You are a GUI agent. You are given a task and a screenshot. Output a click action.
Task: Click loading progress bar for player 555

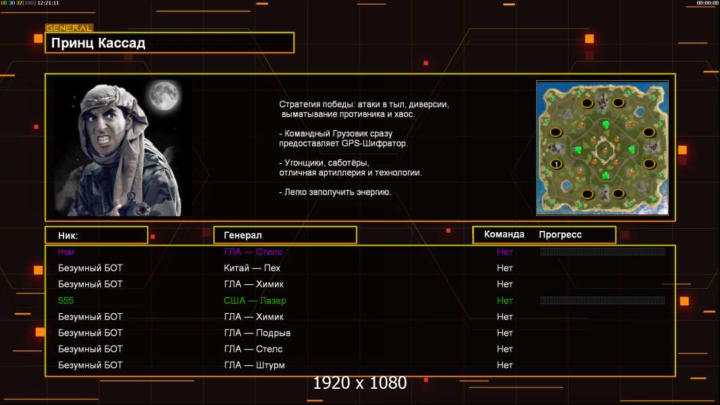[x=602, y=300]
